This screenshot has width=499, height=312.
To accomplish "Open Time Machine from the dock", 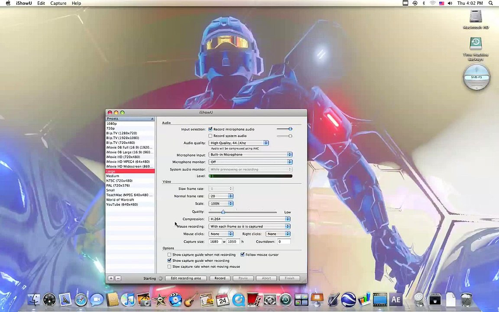I will (x=285, y=299).
